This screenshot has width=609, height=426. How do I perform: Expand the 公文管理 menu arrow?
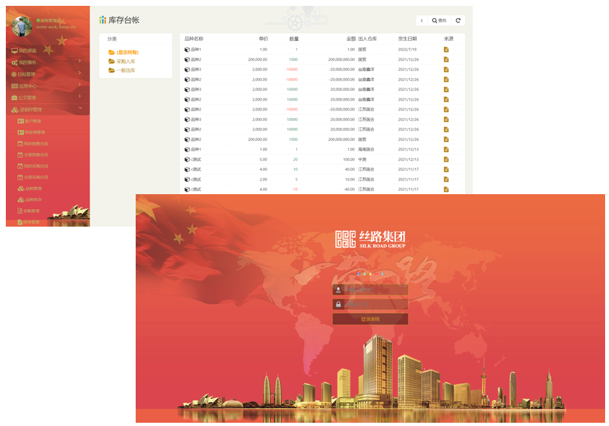pyautogui.click(x=80, y=96)
